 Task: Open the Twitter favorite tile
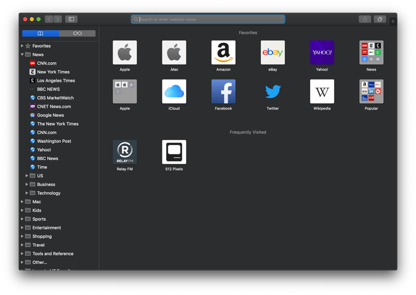(x=273, y=92)
